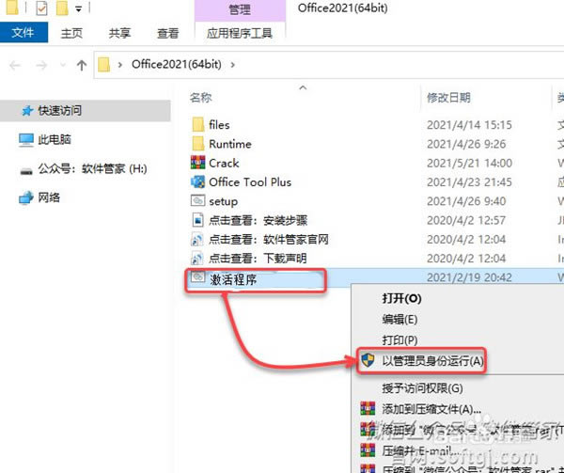The height and width of the screenshot is (473, 564).
Task: Select the 激活程序 file icon
Action: coord(197,277)
